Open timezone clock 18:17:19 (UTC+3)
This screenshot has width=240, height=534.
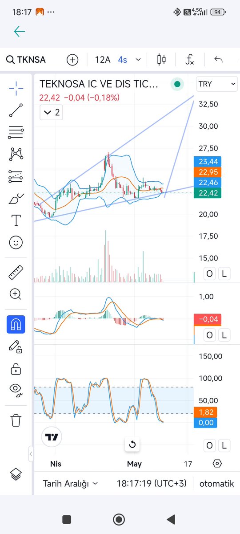click(x=152, y=484)
